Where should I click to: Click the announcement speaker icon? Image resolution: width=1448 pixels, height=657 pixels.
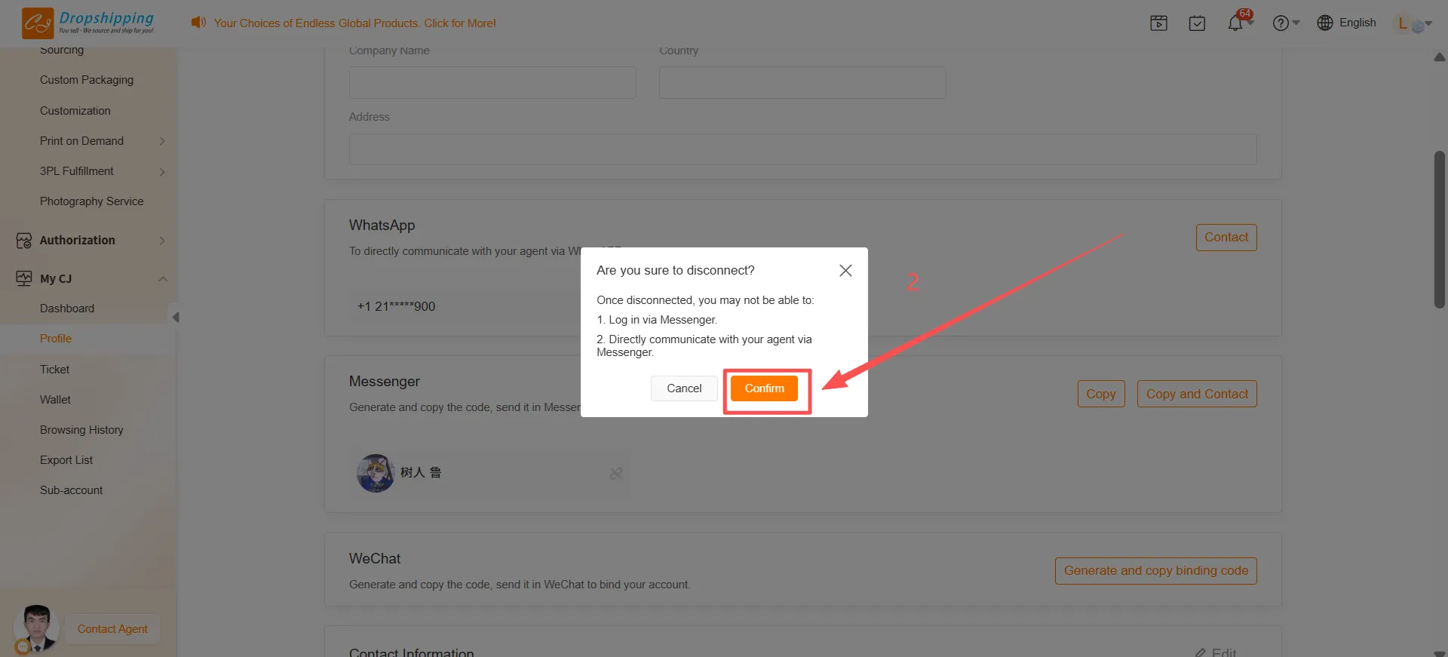[198, 23]
